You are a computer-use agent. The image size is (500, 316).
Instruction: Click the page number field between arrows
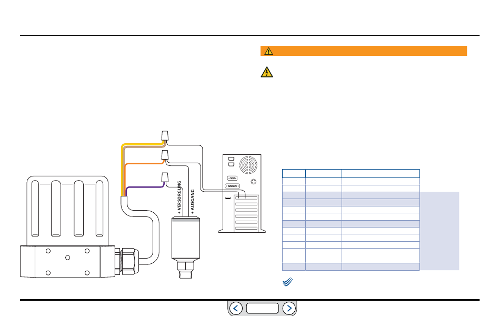click(263, 308)
